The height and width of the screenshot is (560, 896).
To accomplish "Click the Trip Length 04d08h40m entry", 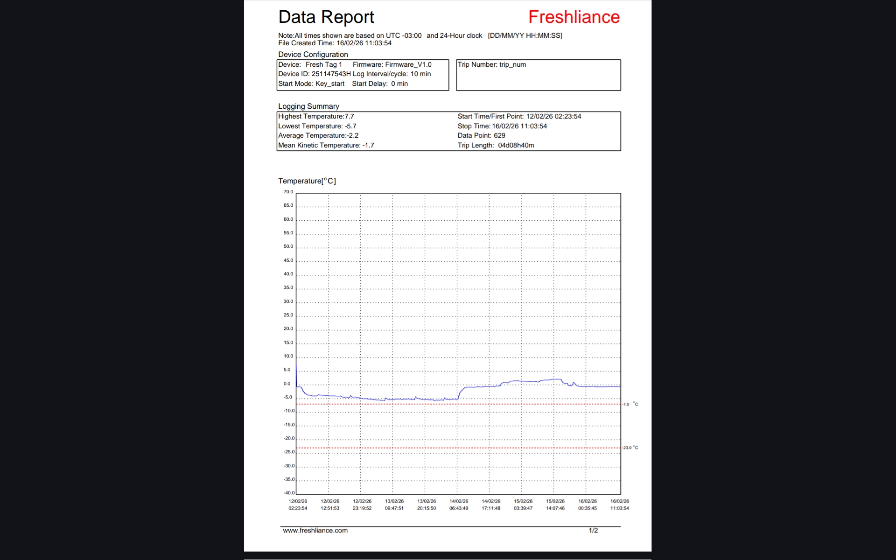I will tap(496, 145).
